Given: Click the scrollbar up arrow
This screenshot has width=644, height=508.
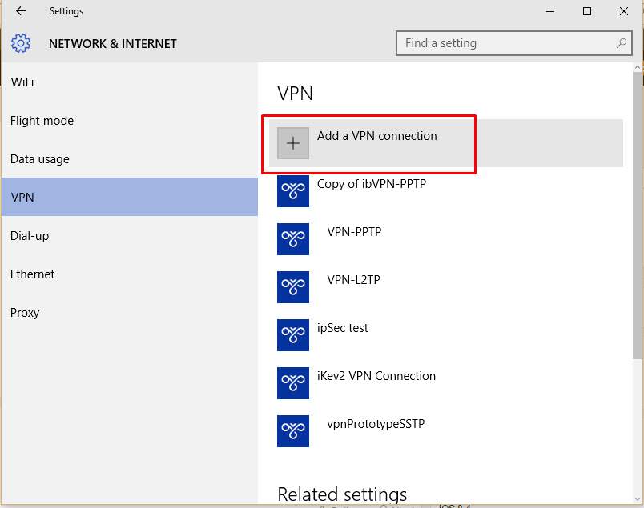Looking at the screenshot, I should point(638,67).
